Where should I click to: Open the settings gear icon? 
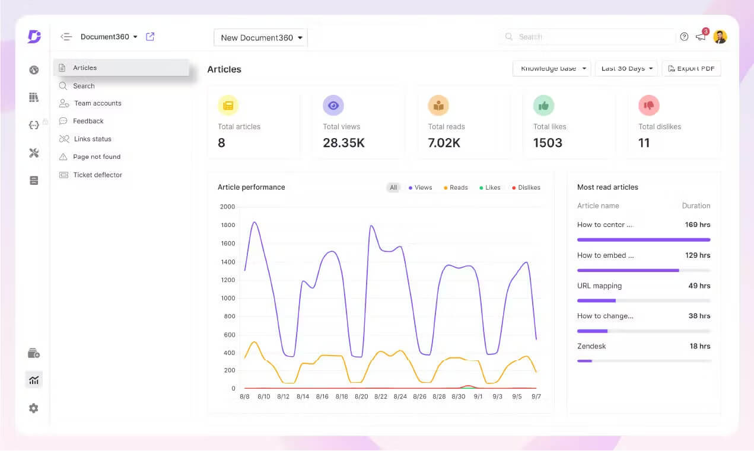[x=34, y=408]
